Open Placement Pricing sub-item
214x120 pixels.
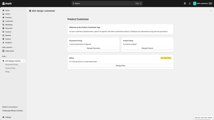12,65
